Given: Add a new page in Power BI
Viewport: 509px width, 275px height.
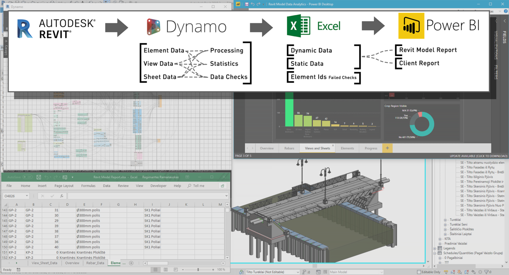Looking at the screenshot, I should coord(387,148).
